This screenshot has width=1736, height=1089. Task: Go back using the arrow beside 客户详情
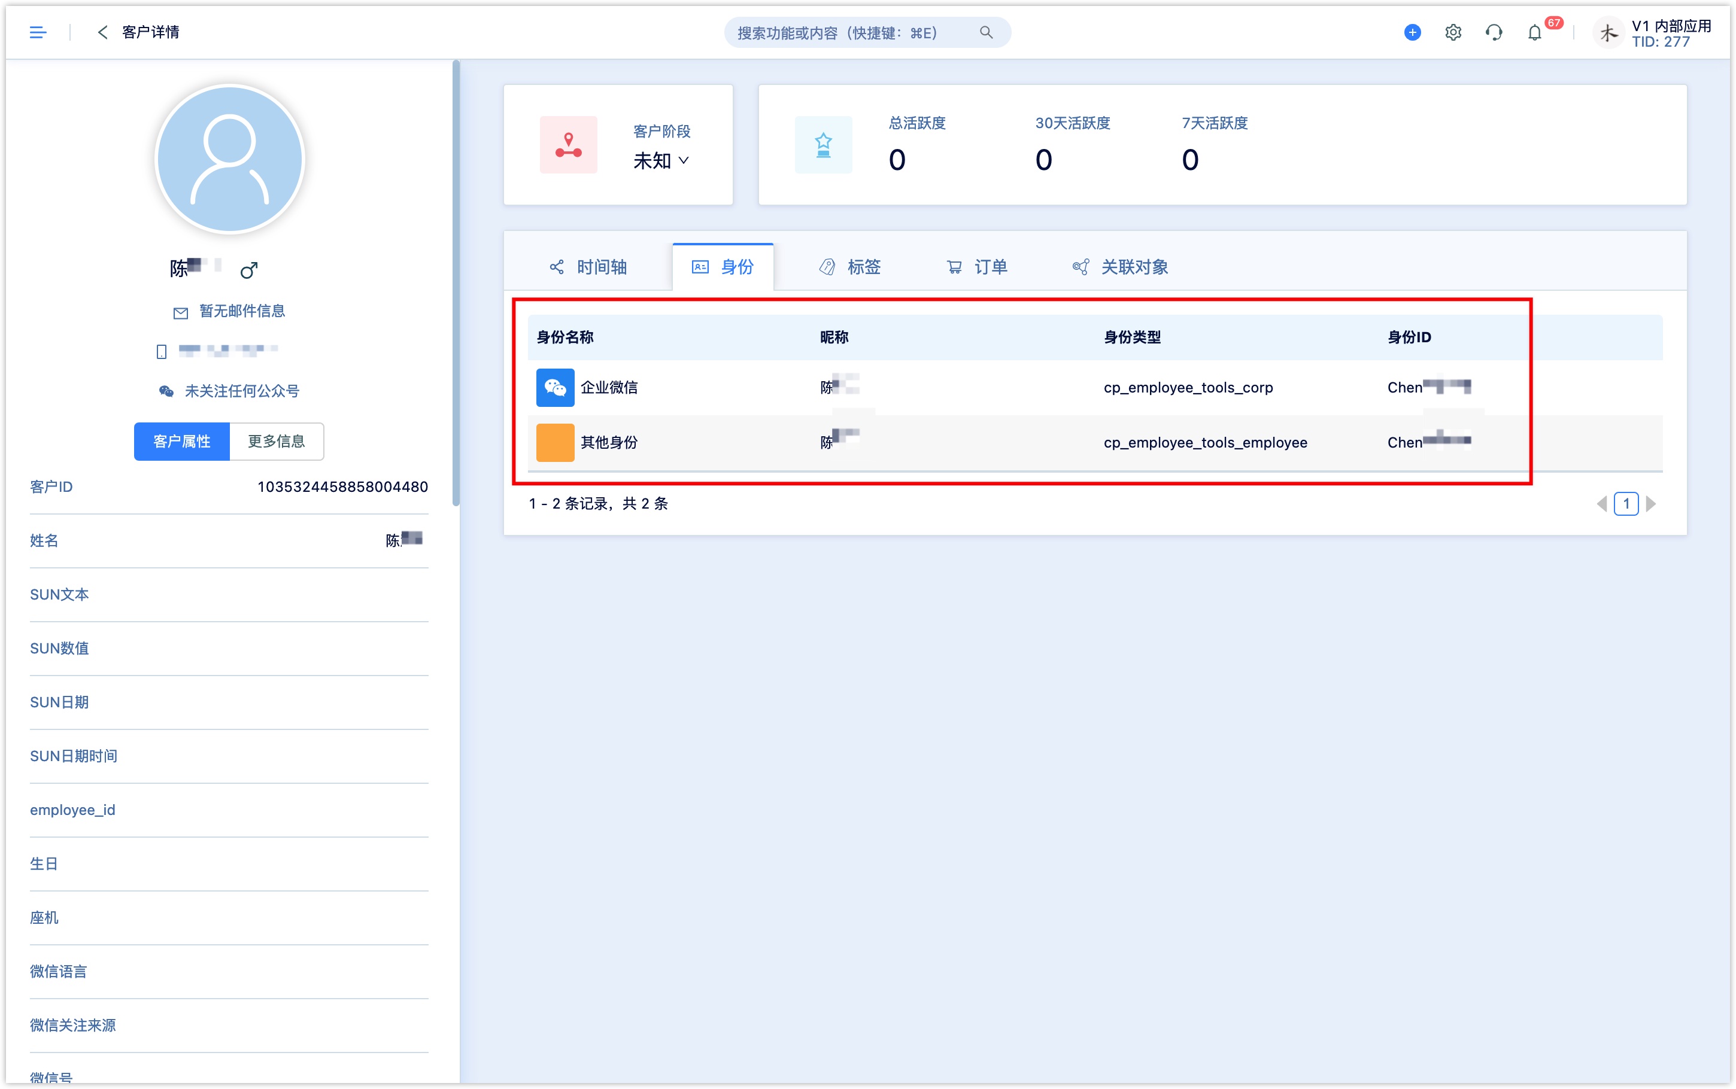[102, 32]
